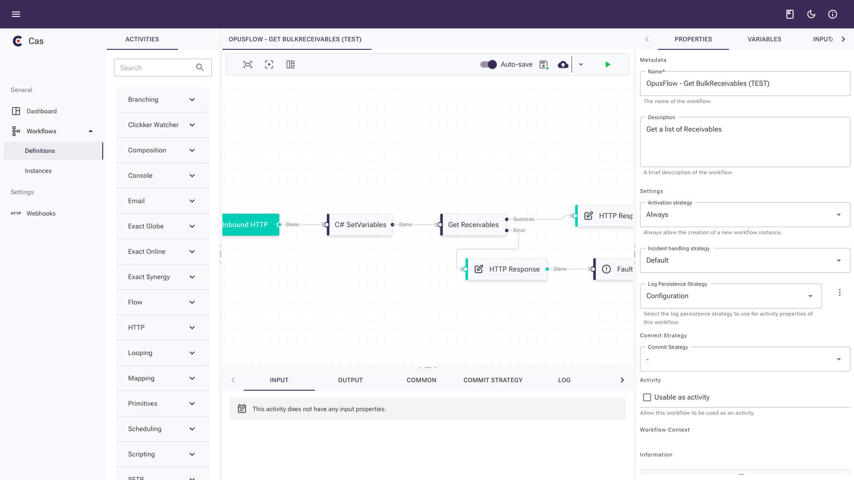Turn off the Auto-save toggle
Image resolution: width=854 pixels, height=480 pixels.
click(x=488, y=64)
